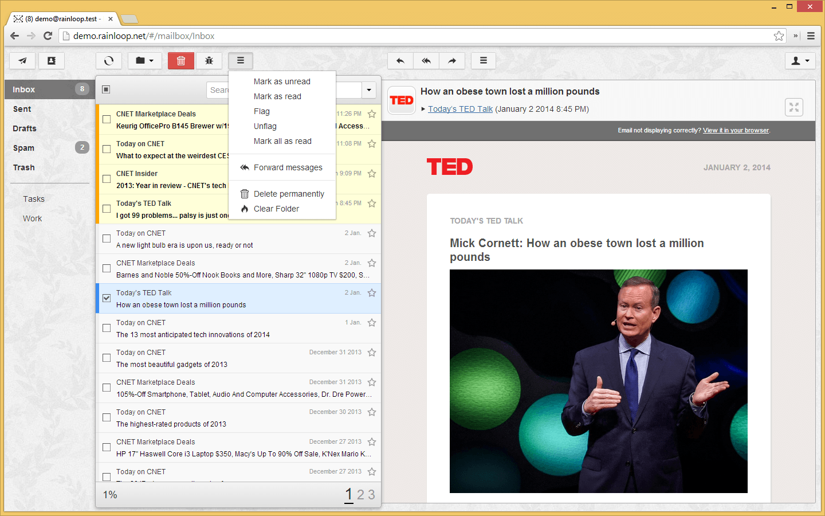Open the Inbox folder
Viewport: 825px width, 516px height.
pos(49,89)
